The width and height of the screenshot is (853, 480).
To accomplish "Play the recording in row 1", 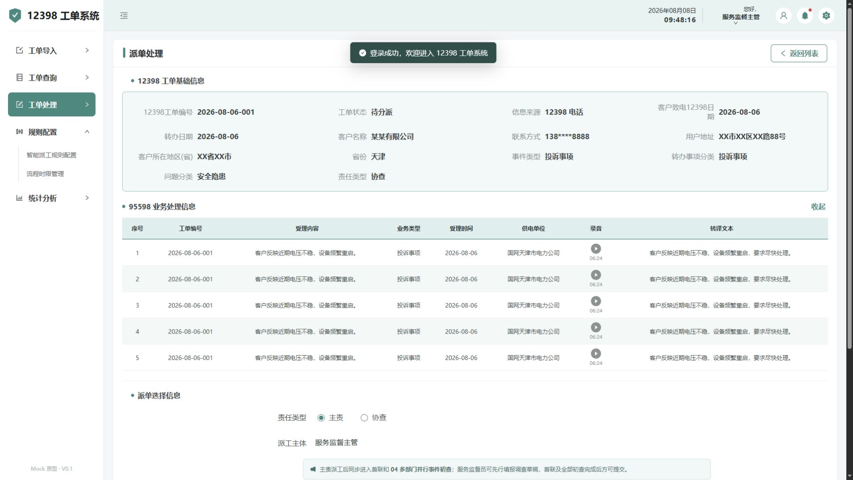I will (x=596, y=249).
